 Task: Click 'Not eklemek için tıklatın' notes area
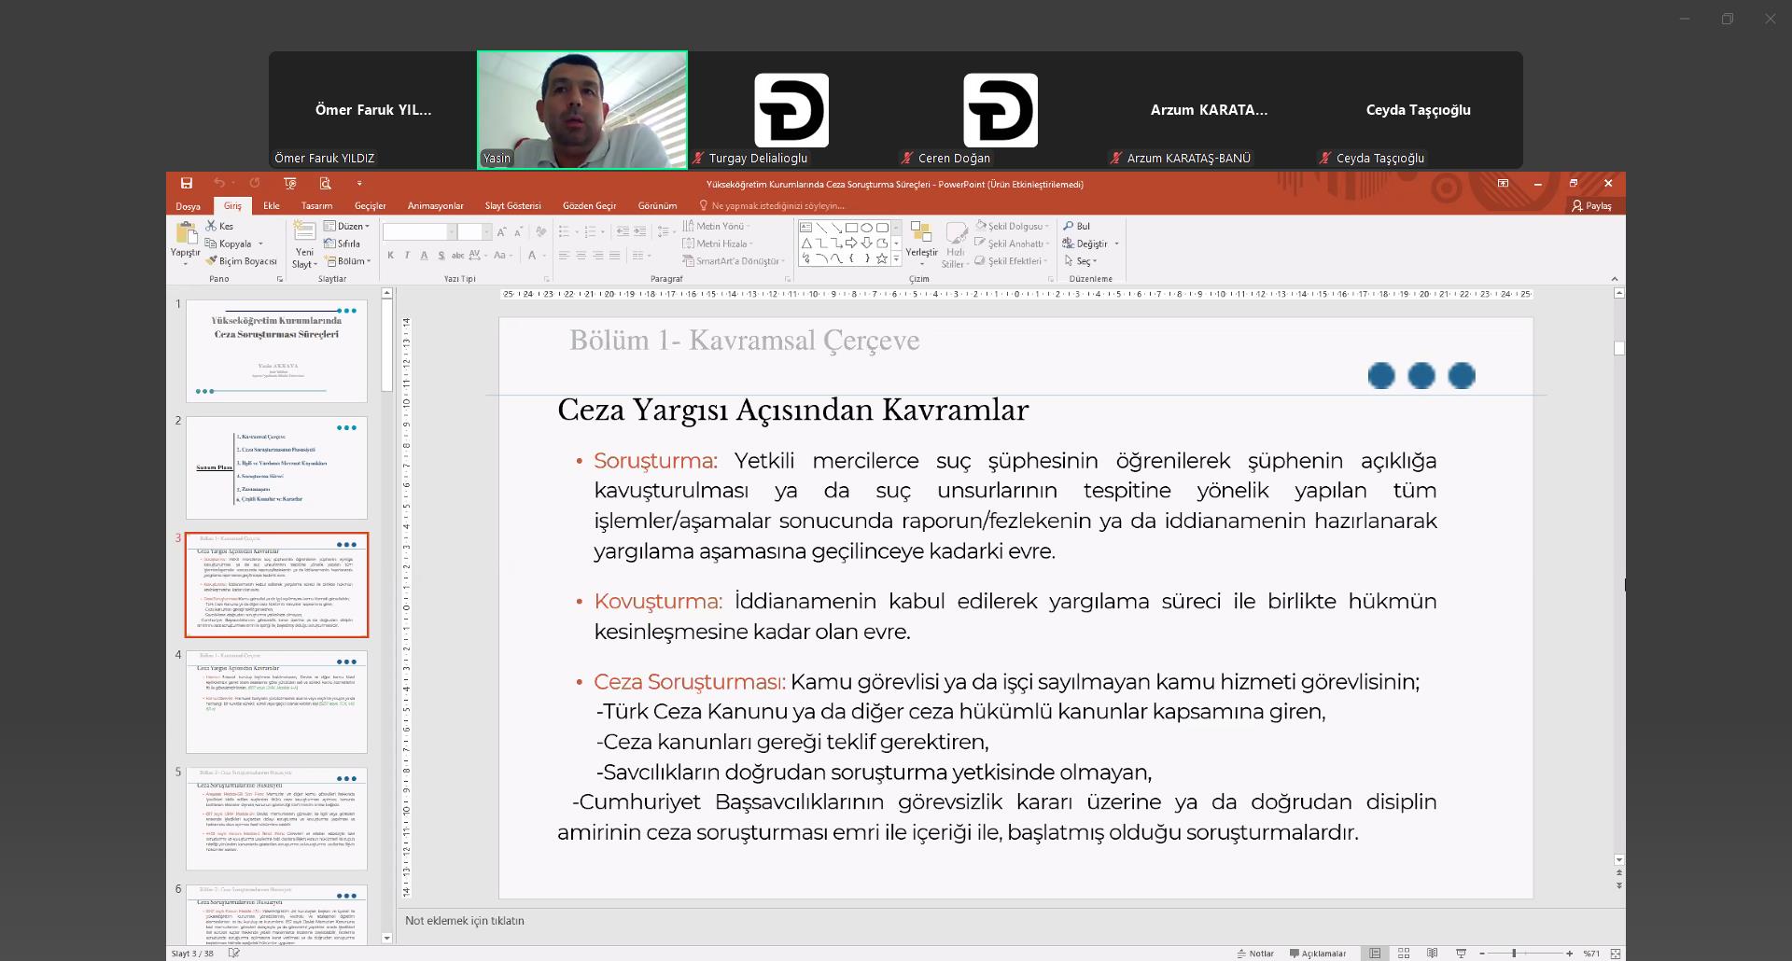pyautogui.click(x=465, y=921)
